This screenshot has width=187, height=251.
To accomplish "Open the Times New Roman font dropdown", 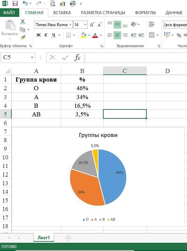I will [x=70, y=25].
